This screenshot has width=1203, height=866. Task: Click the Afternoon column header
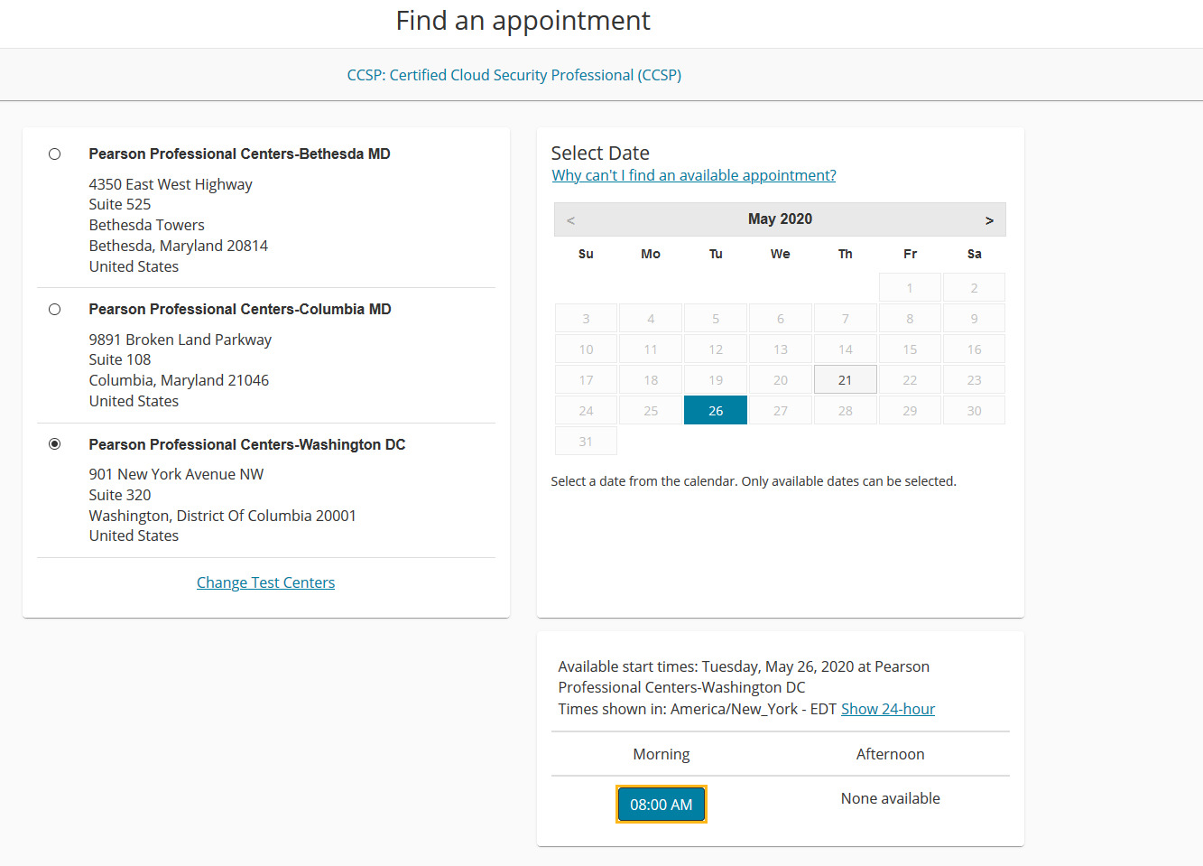(x=890, y=754)
